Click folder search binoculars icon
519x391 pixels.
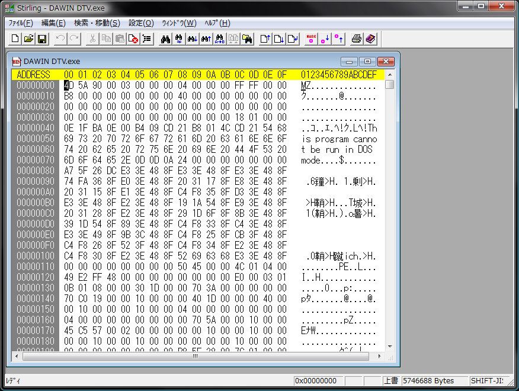click(247, 39)
